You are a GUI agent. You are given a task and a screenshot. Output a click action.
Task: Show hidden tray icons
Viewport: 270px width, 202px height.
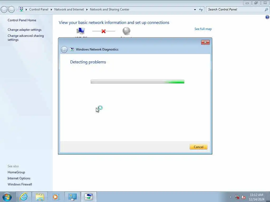click(x=230, y=197)
